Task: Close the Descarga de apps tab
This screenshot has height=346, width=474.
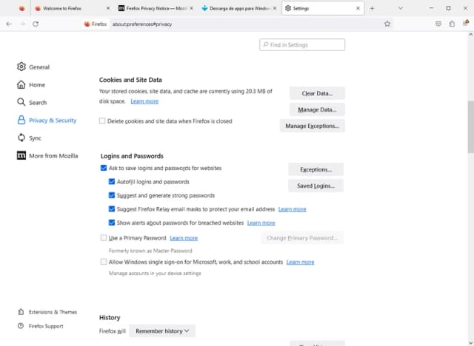Action: [x=275, y=8]
